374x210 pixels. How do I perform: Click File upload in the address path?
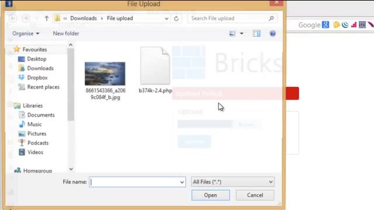[x=120, y=18]
